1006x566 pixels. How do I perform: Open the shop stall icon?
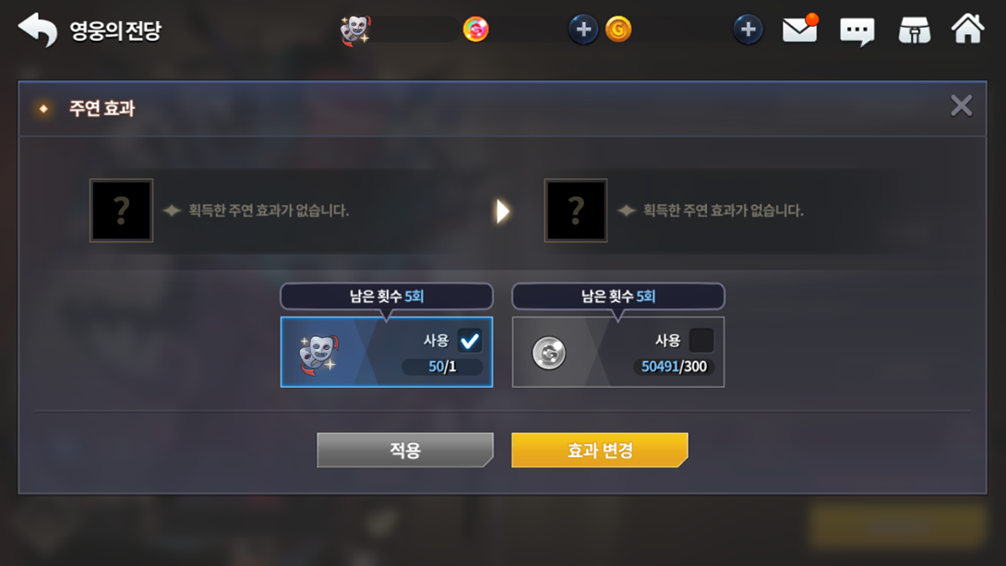pyautogui.click(x=915, y=30)
